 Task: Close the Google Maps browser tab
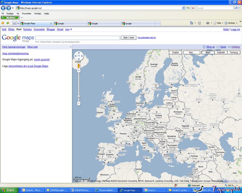click(x=51, y=24)
